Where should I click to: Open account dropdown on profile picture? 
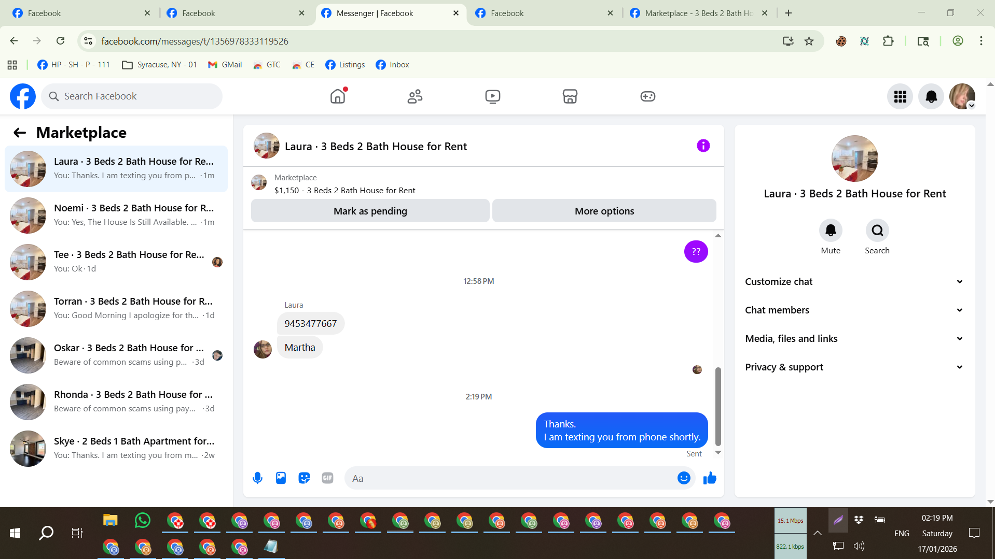tap(962, 96)
